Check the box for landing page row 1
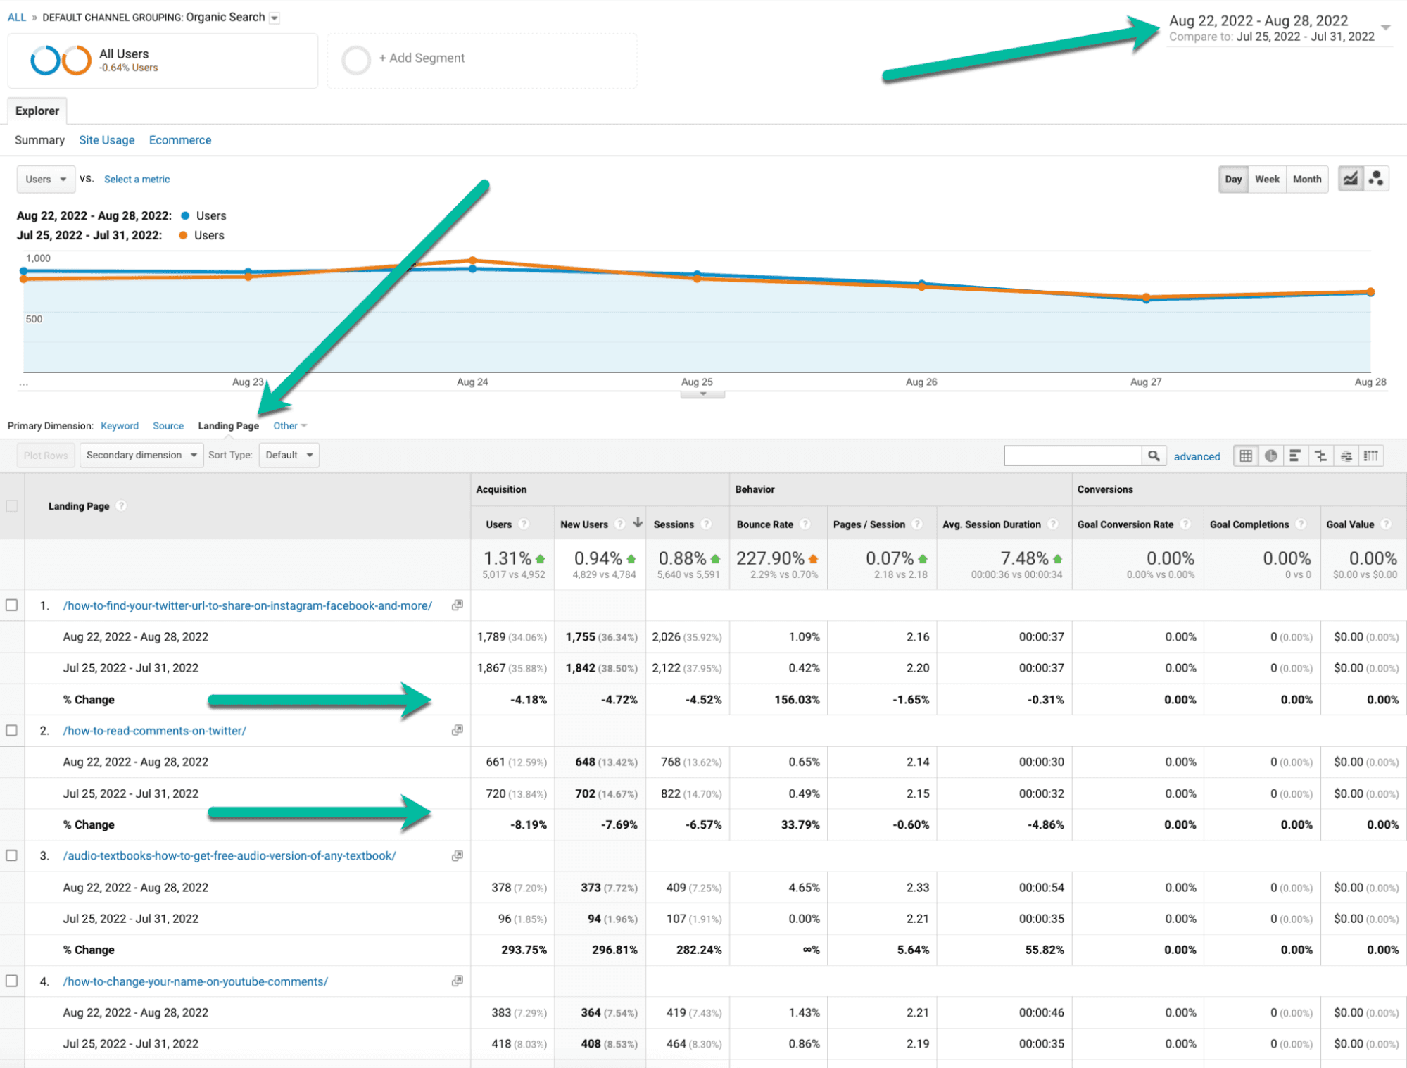Screen dimensions: 1407x1068 (x=12, y=605)
